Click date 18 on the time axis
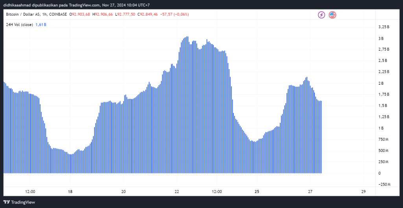 (x=70, y=192)
